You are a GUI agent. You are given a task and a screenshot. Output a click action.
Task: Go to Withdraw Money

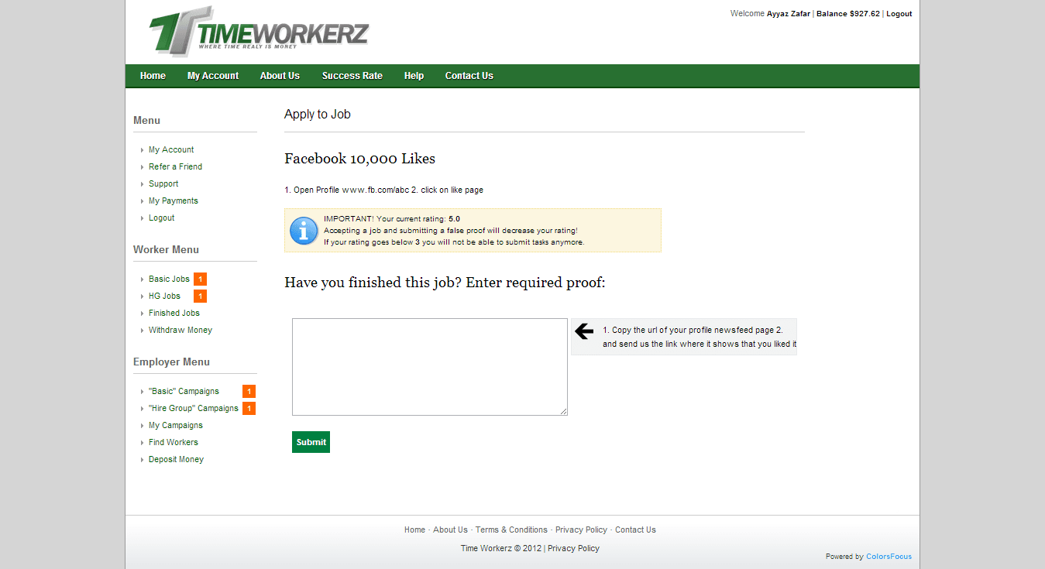pyautogui.click(x=180, y=331)
